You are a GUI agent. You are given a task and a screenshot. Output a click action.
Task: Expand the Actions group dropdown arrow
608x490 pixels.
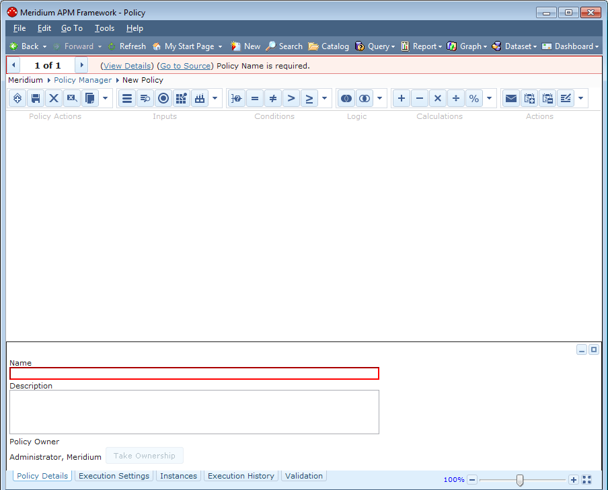[580, 98]
